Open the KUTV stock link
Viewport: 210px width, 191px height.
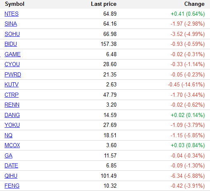click(x=12, y=85)
